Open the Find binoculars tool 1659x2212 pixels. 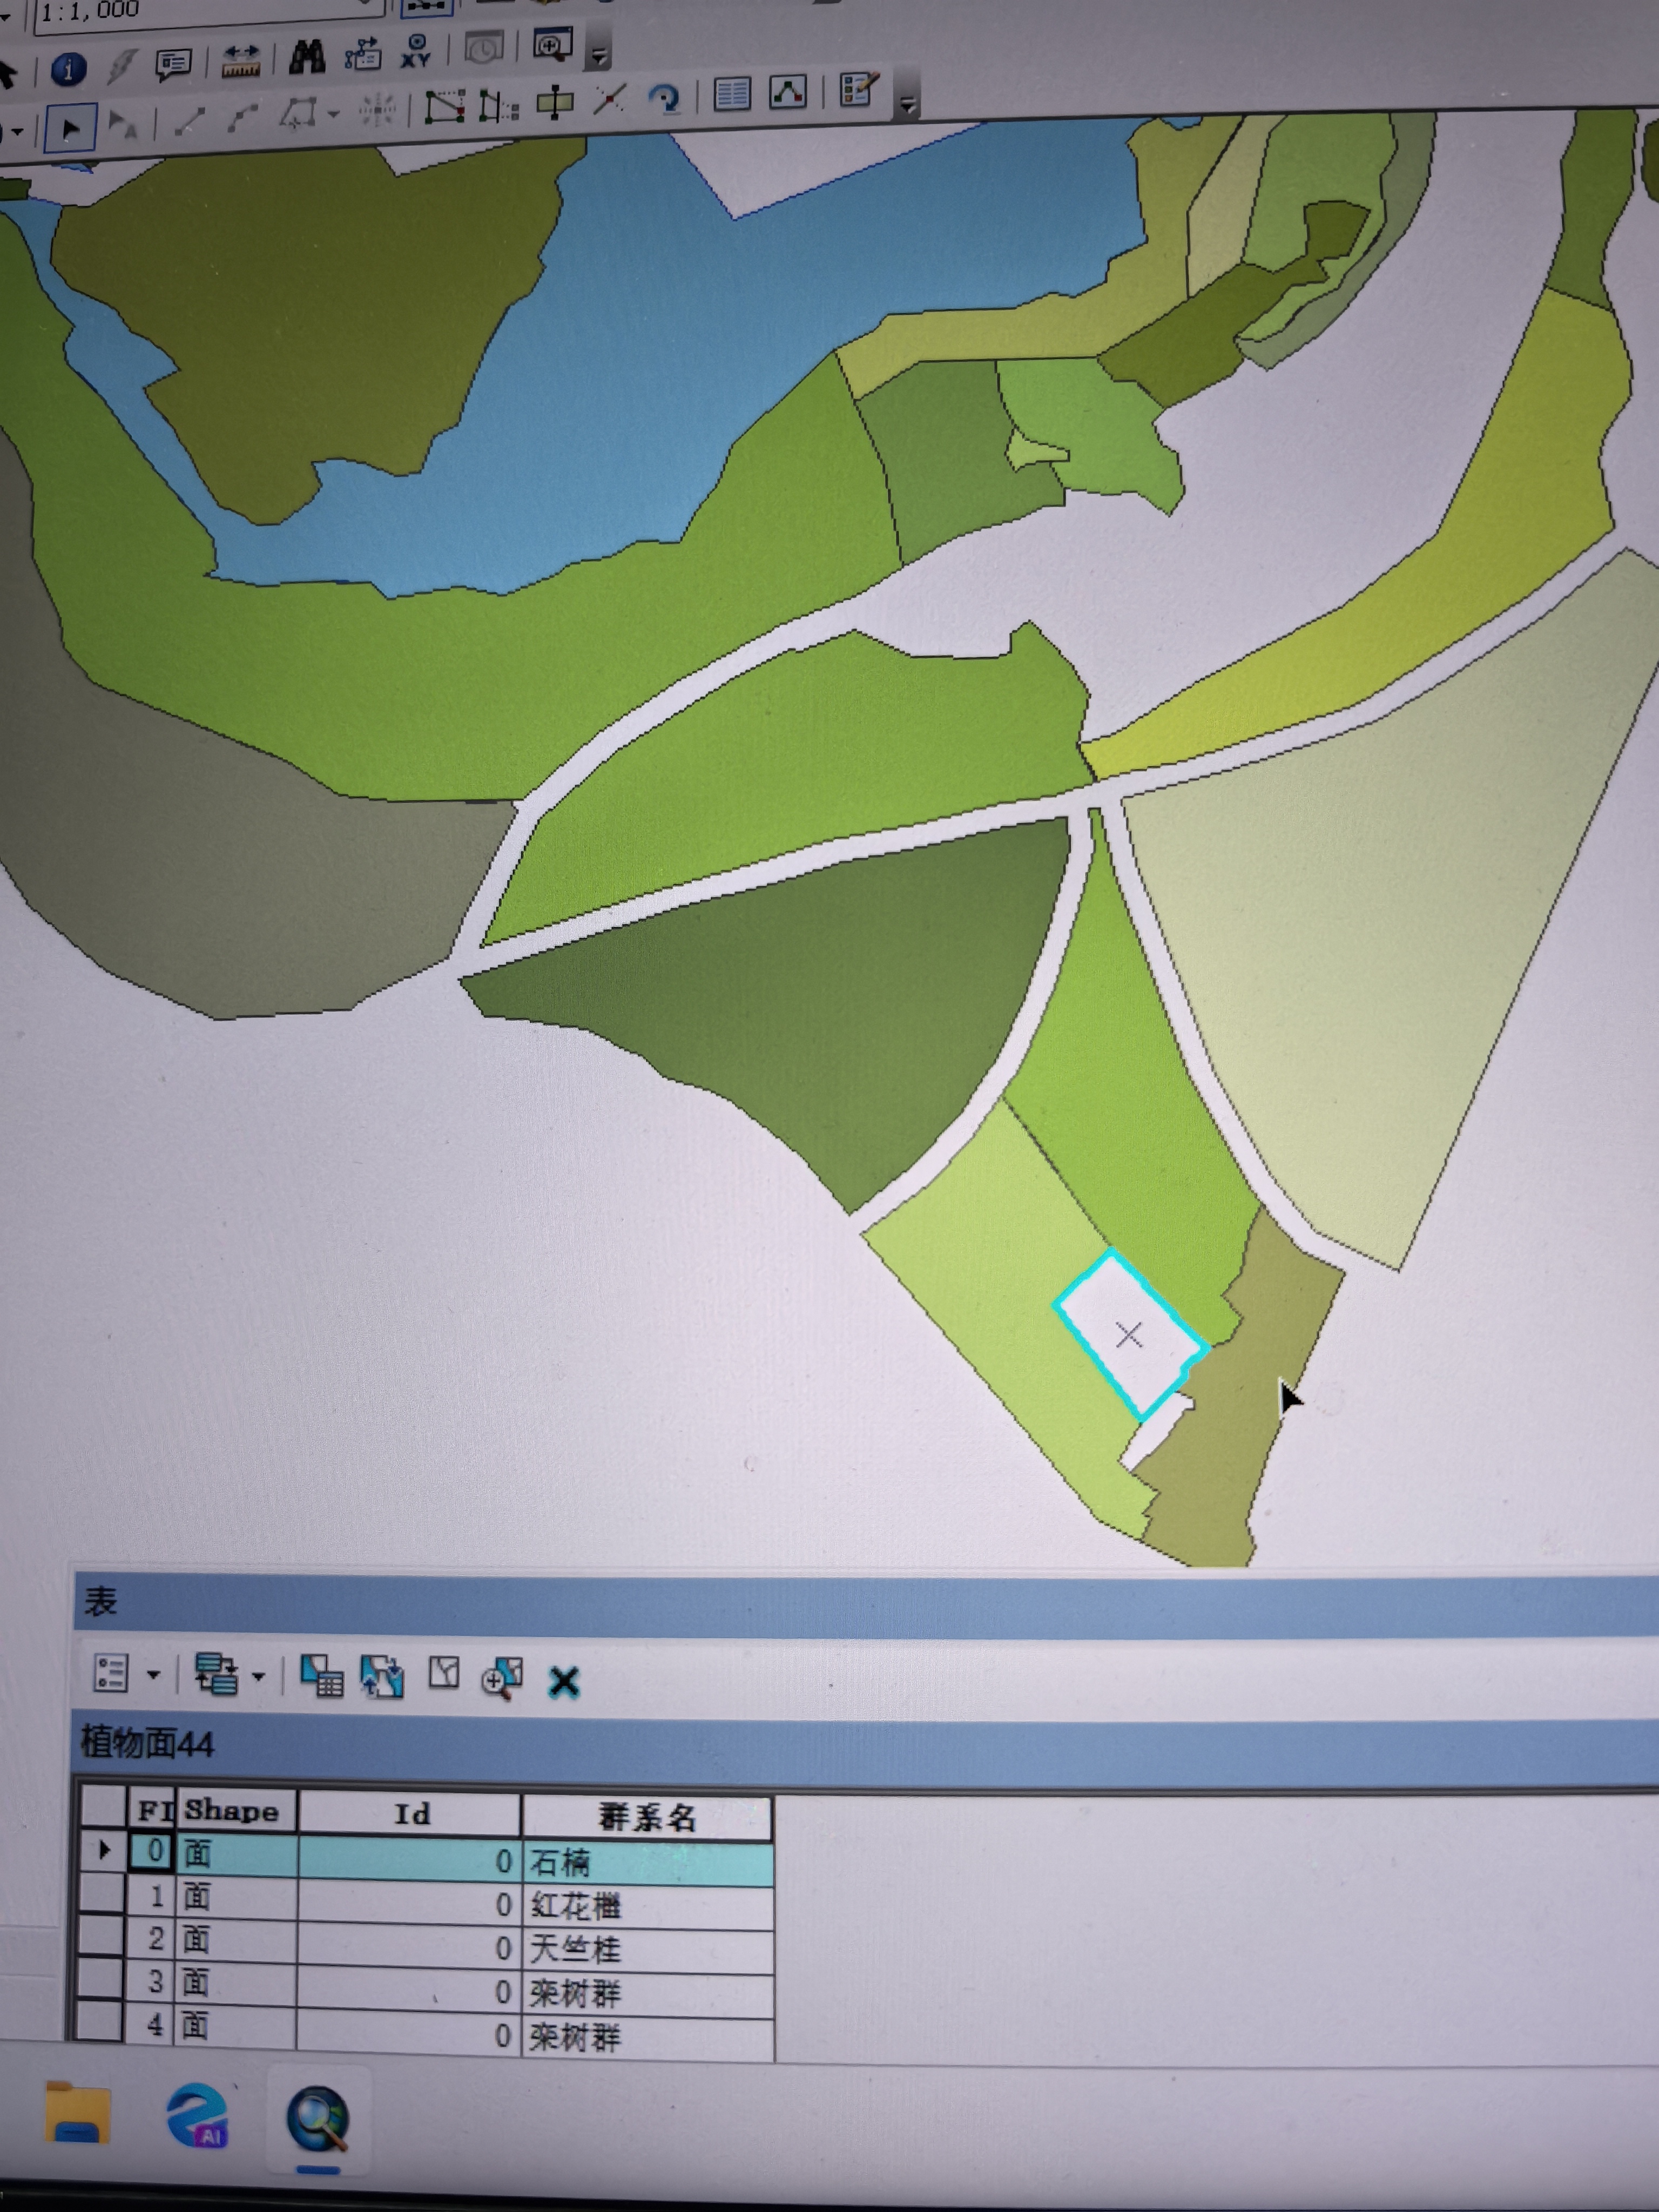[306, 57]
